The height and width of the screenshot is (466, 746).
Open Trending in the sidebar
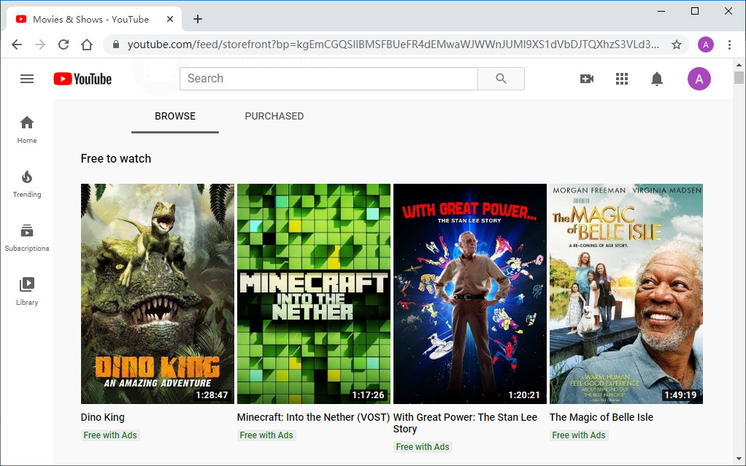pos(27,184)
